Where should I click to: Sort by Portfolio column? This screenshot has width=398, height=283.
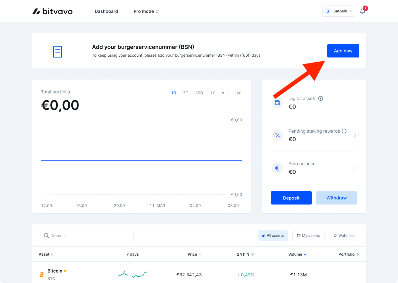coord(349,254)
